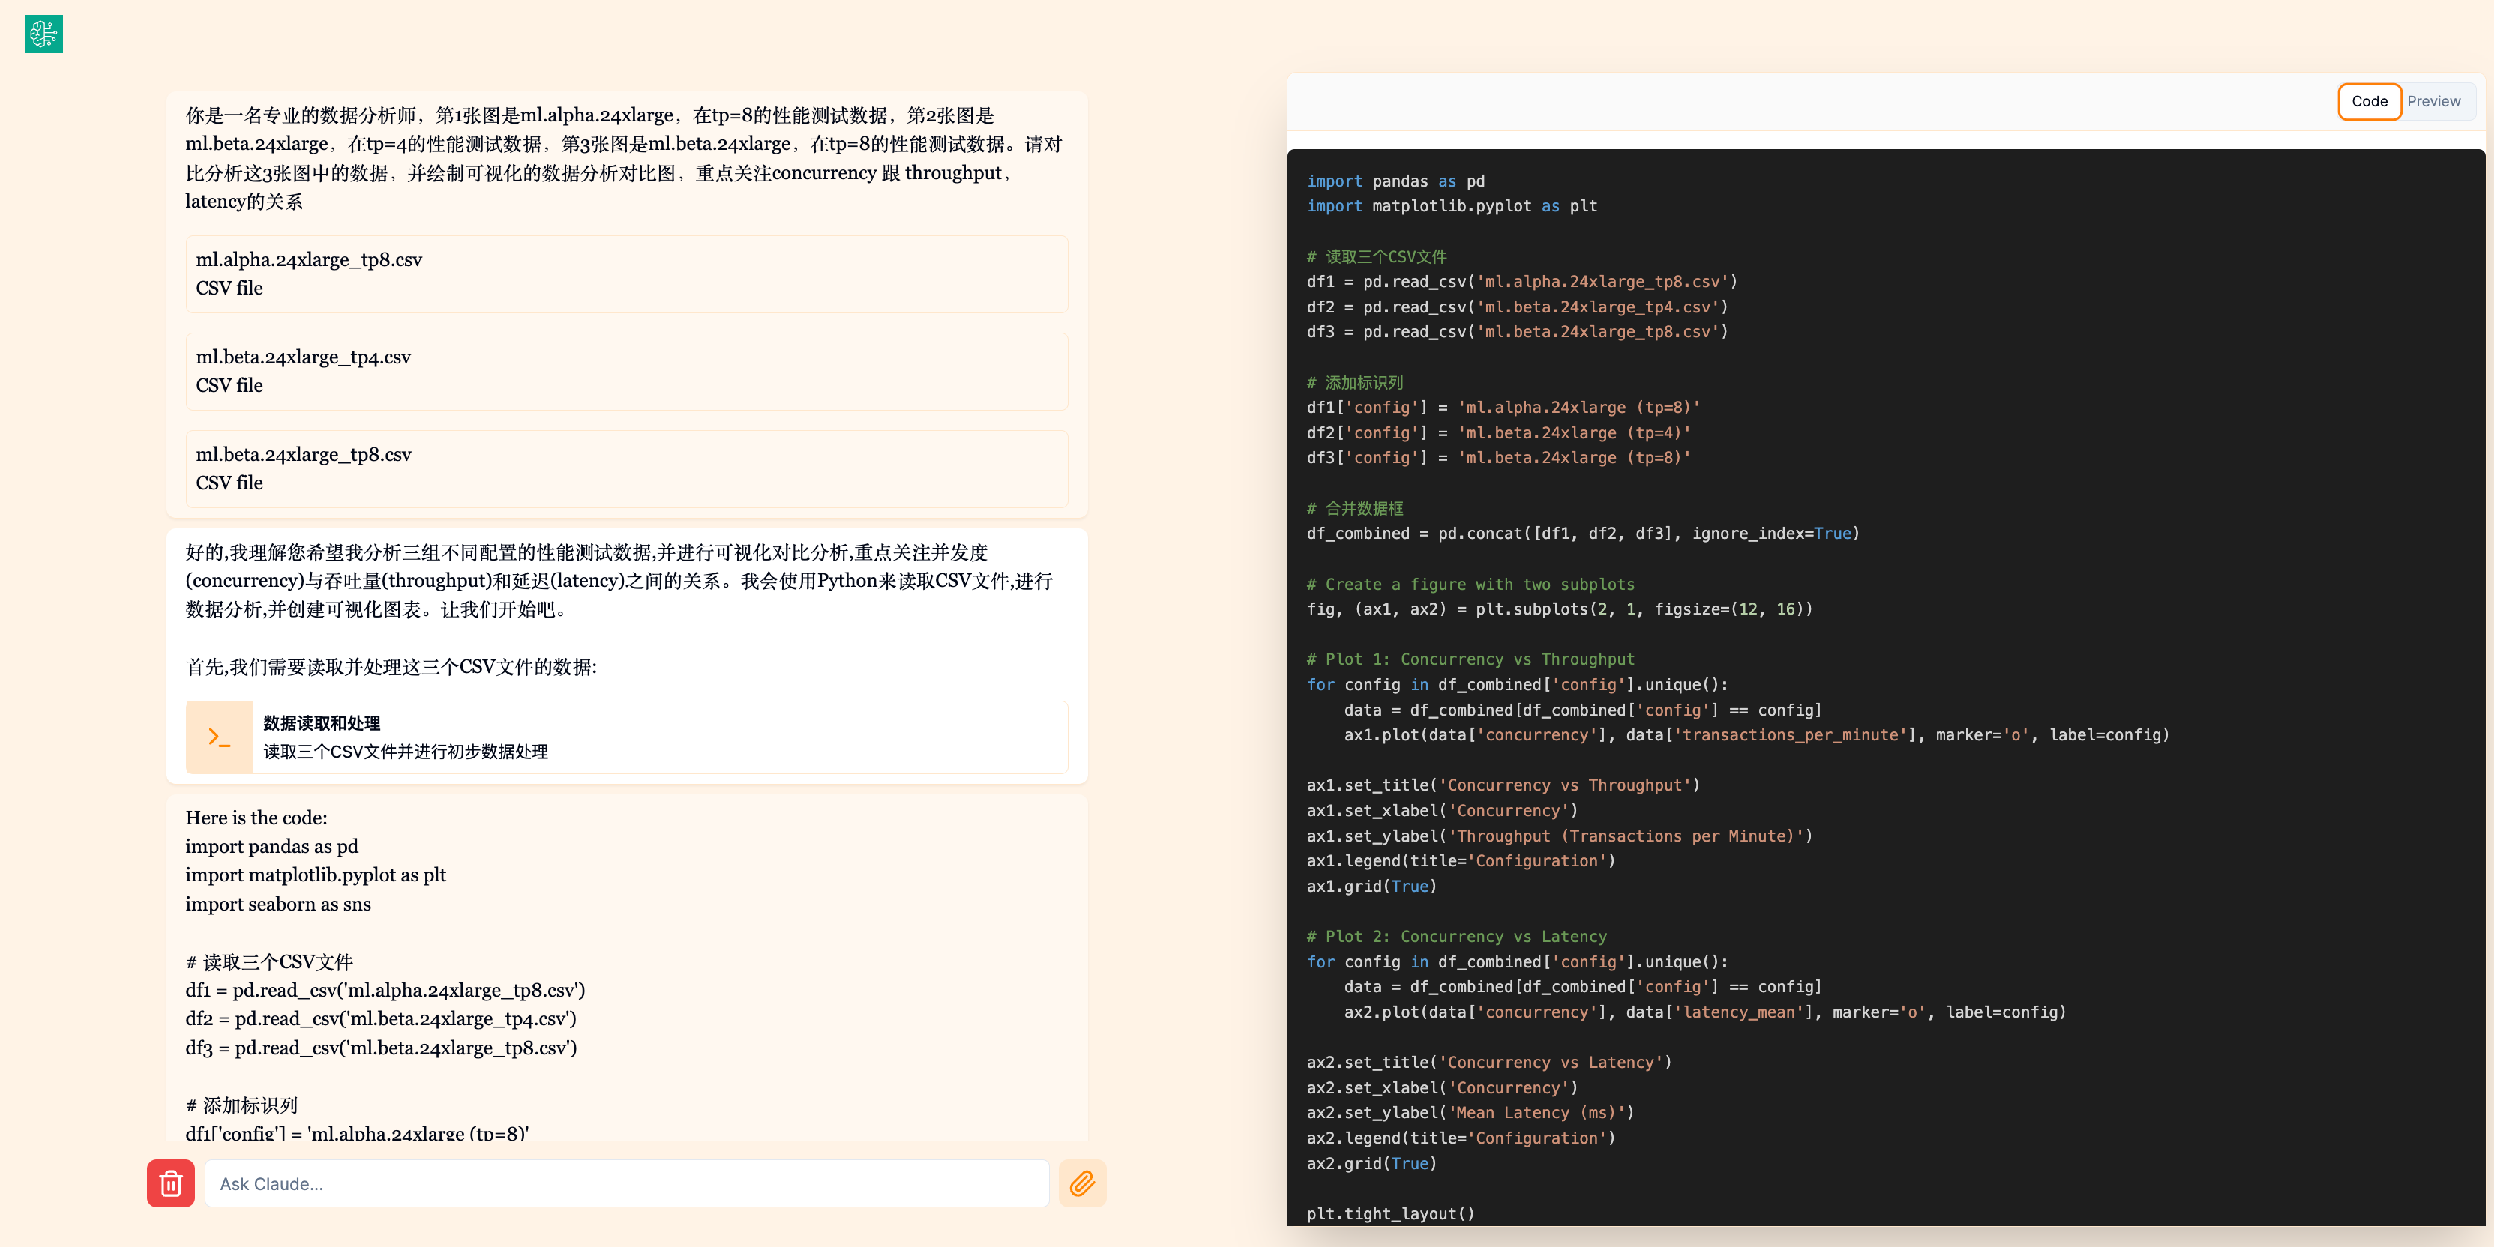Open the ml.beta.24xlarge_tp8.csv attachment
The height and width of the screenshot is (1247, 2494).
pyautogui.click(x=626, y=469)
